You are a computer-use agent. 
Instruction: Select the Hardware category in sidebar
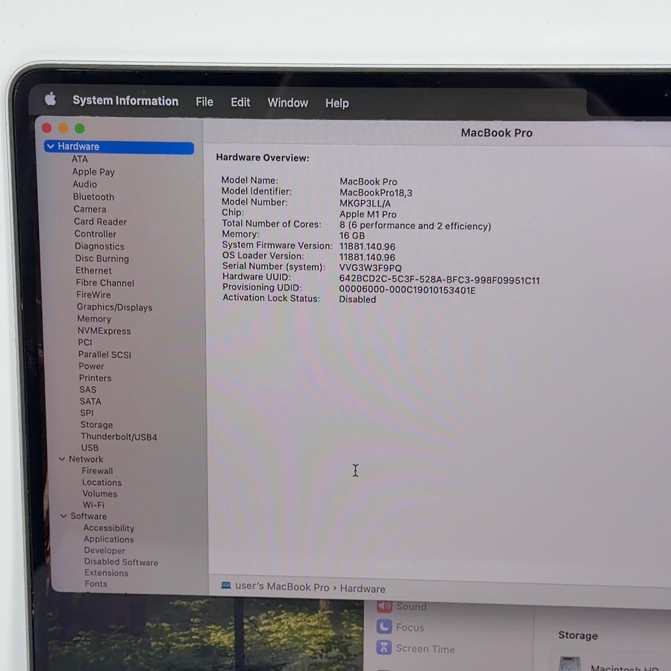119,147
